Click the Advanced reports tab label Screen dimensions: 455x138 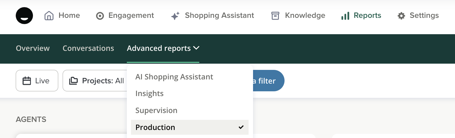tap(159, 48)
